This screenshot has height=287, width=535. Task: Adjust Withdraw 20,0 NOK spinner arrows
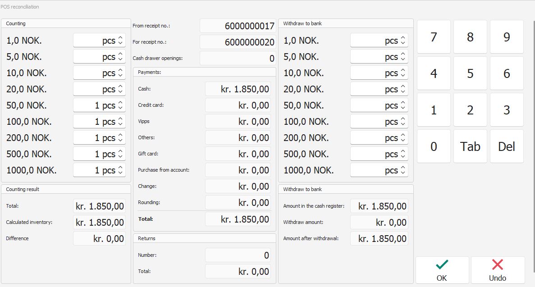pos(403,89)
